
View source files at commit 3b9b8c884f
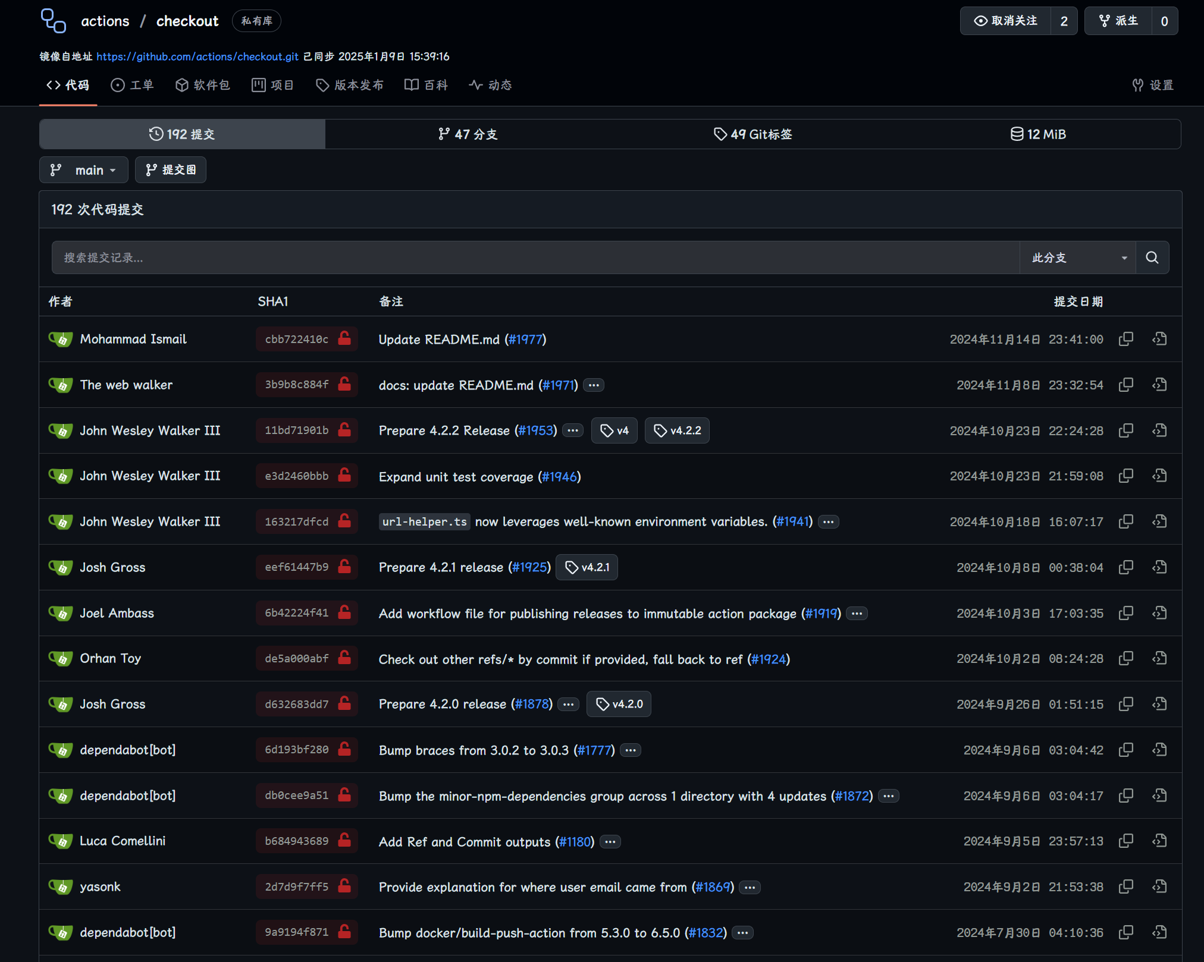pyautogui.click(x=1159, y=385)
